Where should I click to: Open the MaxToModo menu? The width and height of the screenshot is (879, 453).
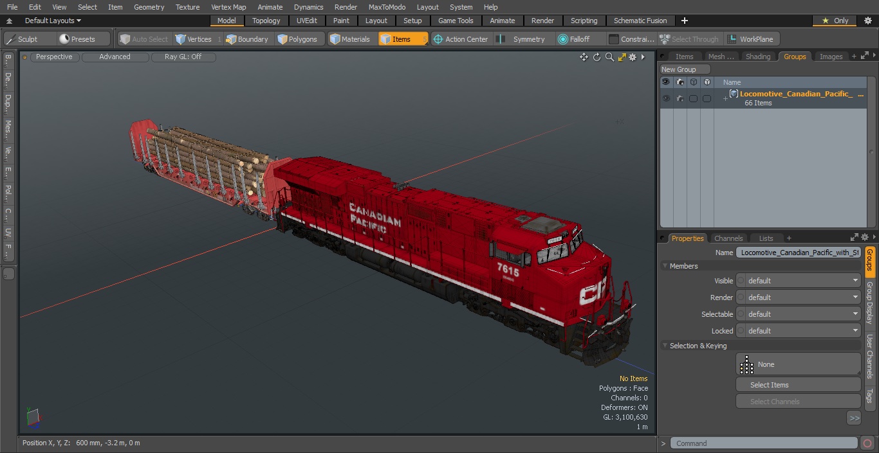tap(387, 7)
